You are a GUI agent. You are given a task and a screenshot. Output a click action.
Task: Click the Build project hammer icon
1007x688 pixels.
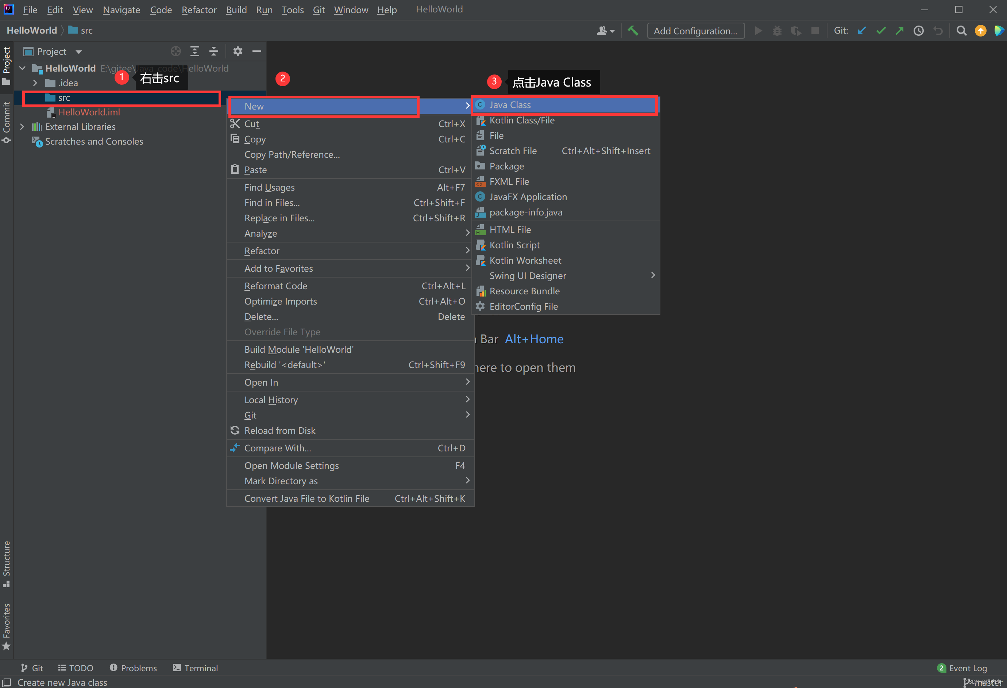coord(633,31)
